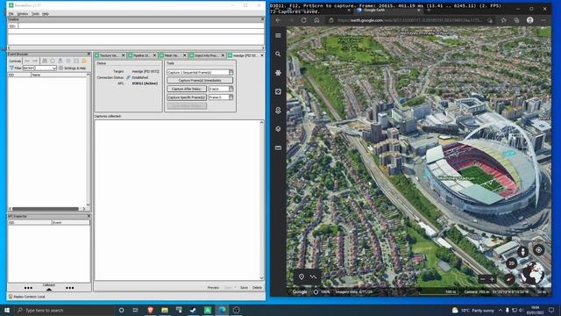Viewport: 561px width, 316px height.
Task: Adjust capture delay seconds spinner
Action: pos(231,89)
